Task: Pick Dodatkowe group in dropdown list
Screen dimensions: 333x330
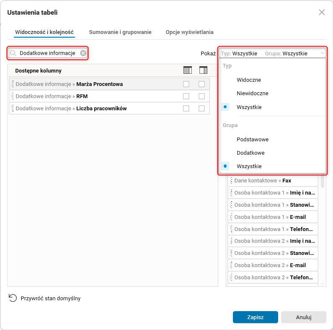Action: pyautogui.click(x=250, y=153)
